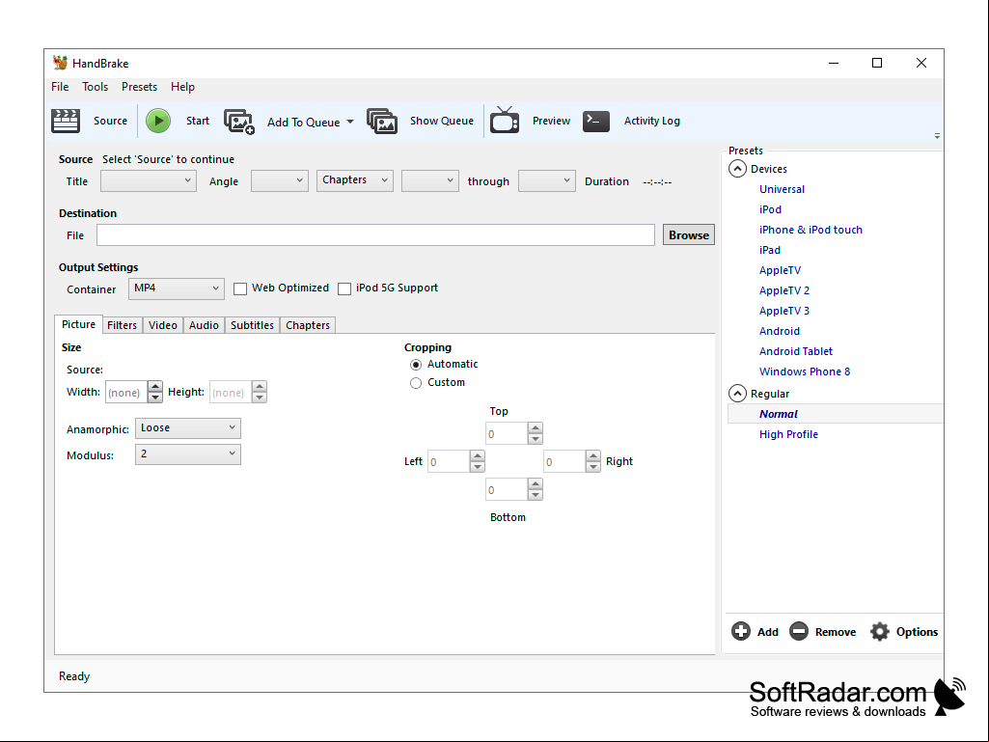Click the Width value field

126,392
